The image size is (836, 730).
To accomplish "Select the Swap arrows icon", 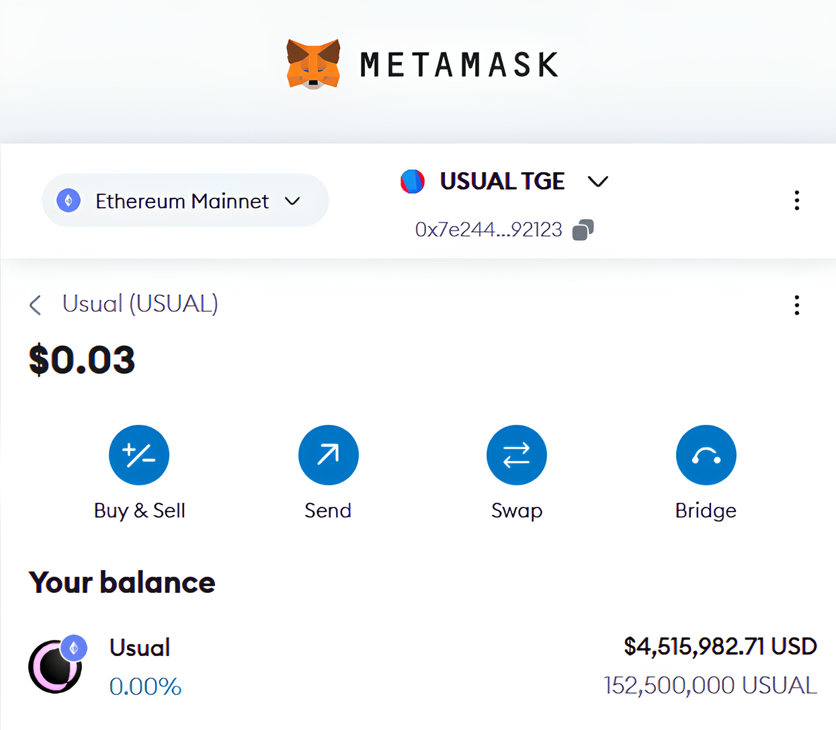I will coord(516,455).
